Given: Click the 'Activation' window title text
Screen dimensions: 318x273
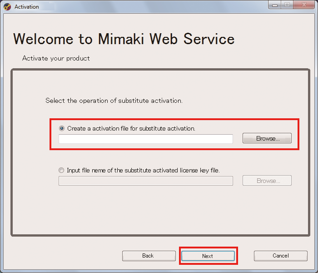Looking at the screenshot, I should click(x=26, y=7).
